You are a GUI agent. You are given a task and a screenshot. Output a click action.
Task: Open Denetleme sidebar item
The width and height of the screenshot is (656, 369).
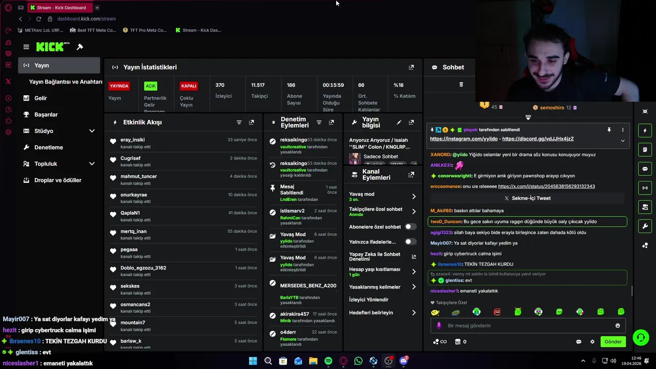tap(59, 147)
